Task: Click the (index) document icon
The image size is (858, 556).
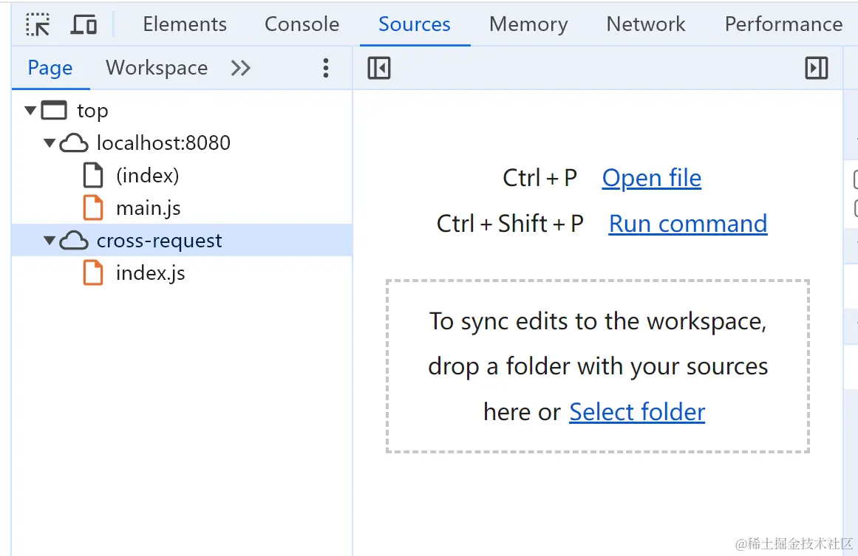Action: [x=93, y=176]
